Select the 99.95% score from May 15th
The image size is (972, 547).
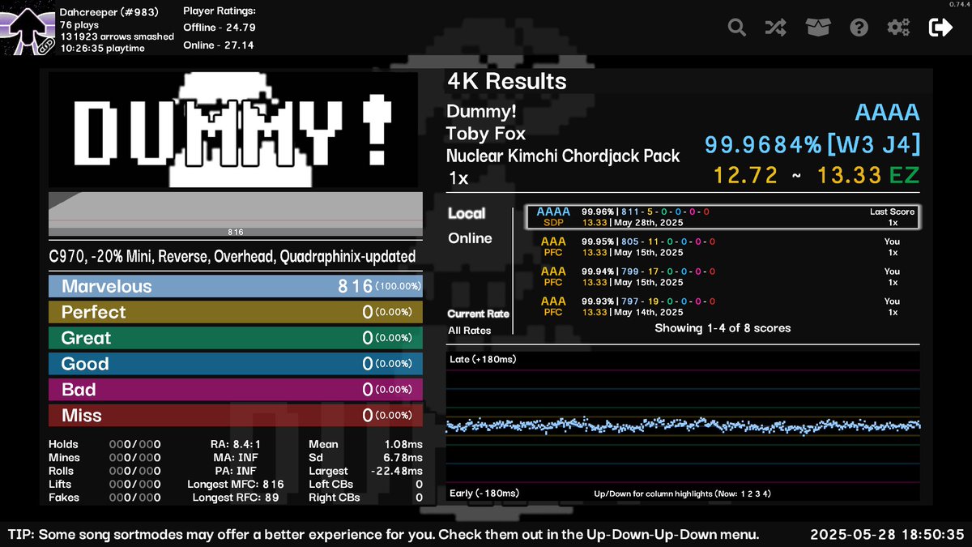(x=723, y=246)
